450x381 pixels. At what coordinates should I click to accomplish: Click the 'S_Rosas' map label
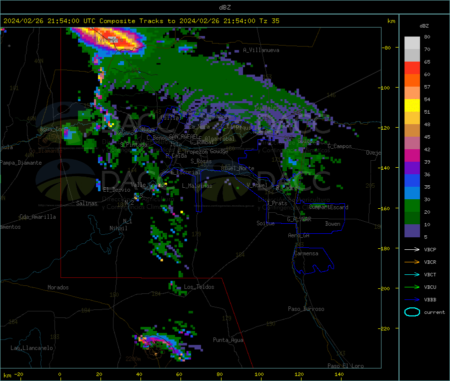coord(201,161)
